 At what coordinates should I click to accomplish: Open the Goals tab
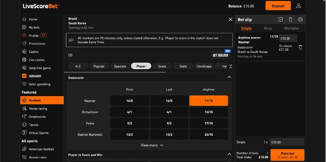pos(162,66)
